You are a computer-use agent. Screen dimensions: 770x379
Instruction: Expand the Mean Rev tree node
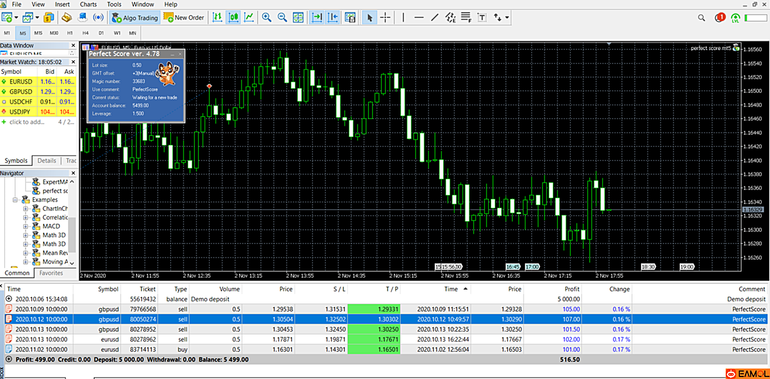[x=25, y=253]
